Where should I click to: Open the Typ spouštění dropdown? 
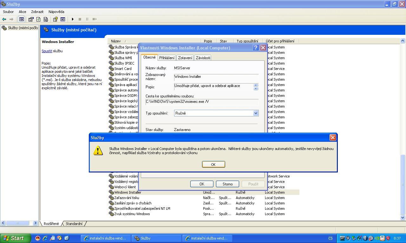pyautogui.click(x=256, y=113)
